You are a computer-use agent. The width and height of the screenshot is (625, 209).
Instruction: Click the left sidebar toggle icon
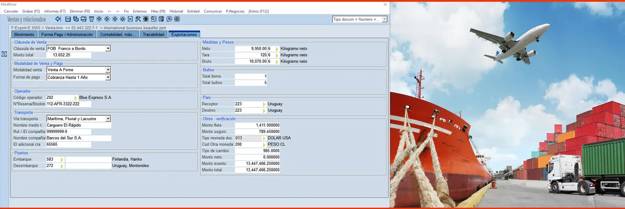pos(4,54)
